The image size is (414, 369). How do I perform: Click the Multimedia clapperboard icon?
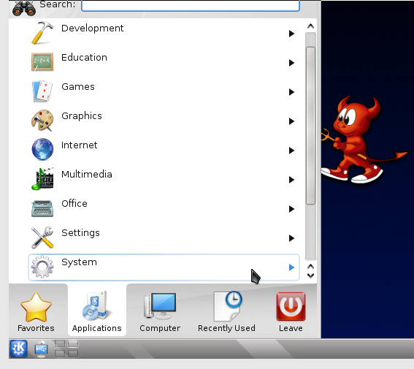[x=42, y=179]
